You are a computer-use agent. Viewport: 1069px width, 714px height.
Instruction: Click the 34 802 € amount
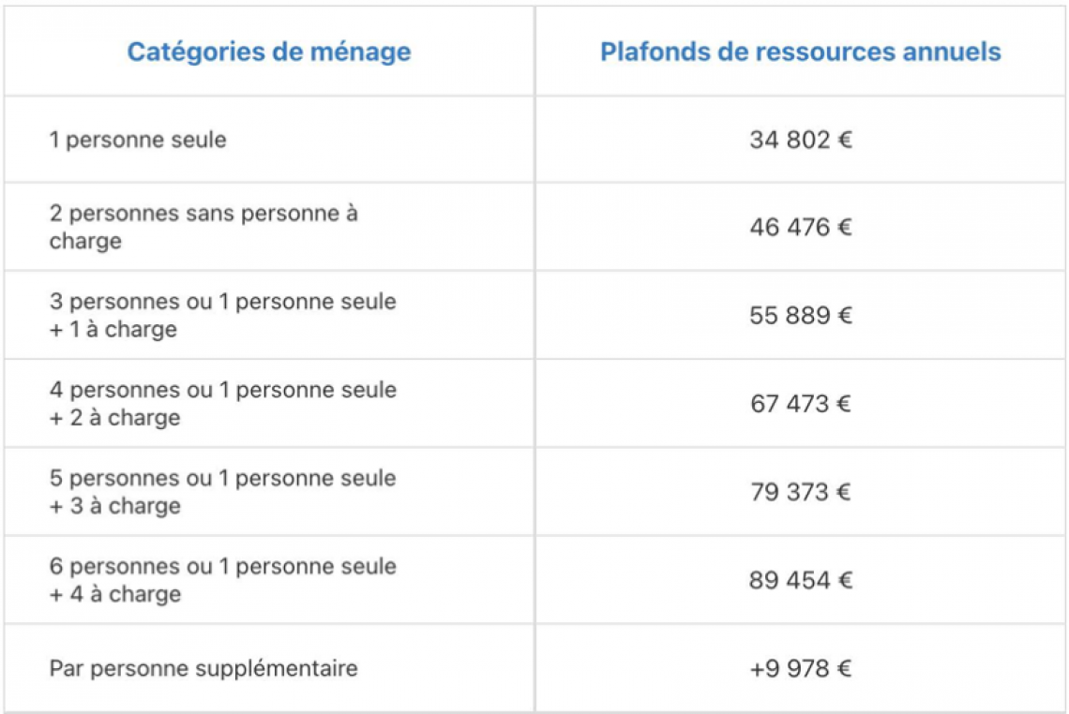pyautogui.click(x=801, y=141)
